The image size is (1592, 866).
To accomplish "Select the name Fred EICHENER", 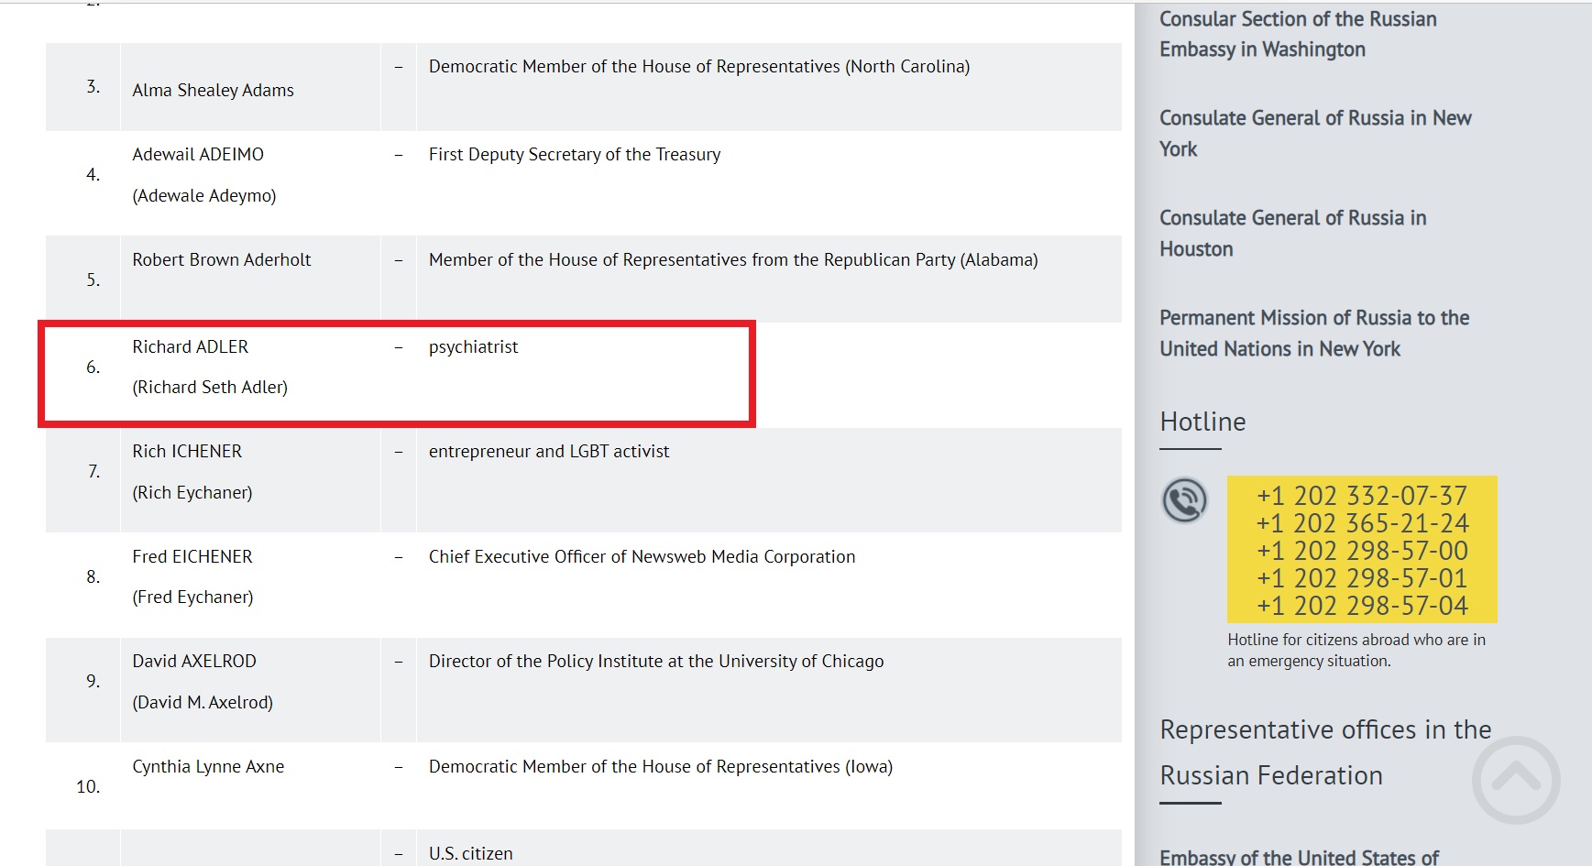I will pos(192,556).
